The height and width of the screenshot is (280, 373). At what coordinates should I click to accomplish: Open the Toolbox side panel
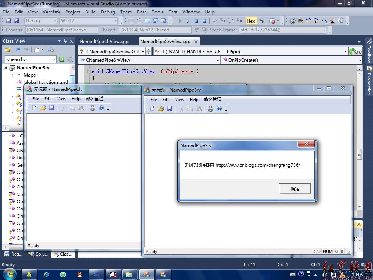click(369, 50)
